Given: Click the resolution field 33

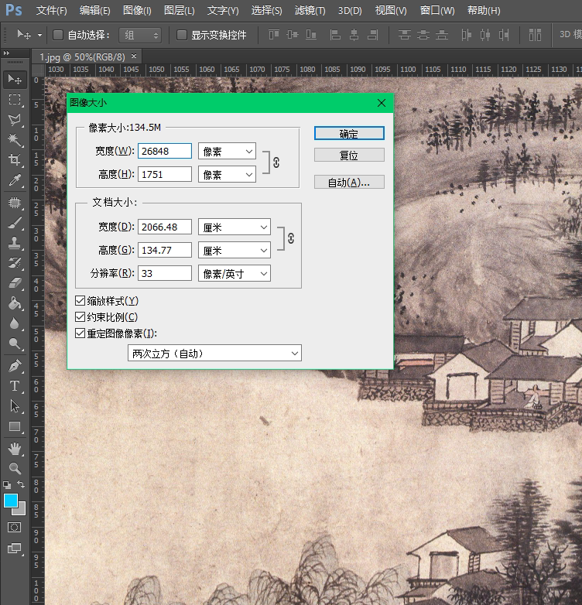Looking at the screenshot, I should 164,273.
